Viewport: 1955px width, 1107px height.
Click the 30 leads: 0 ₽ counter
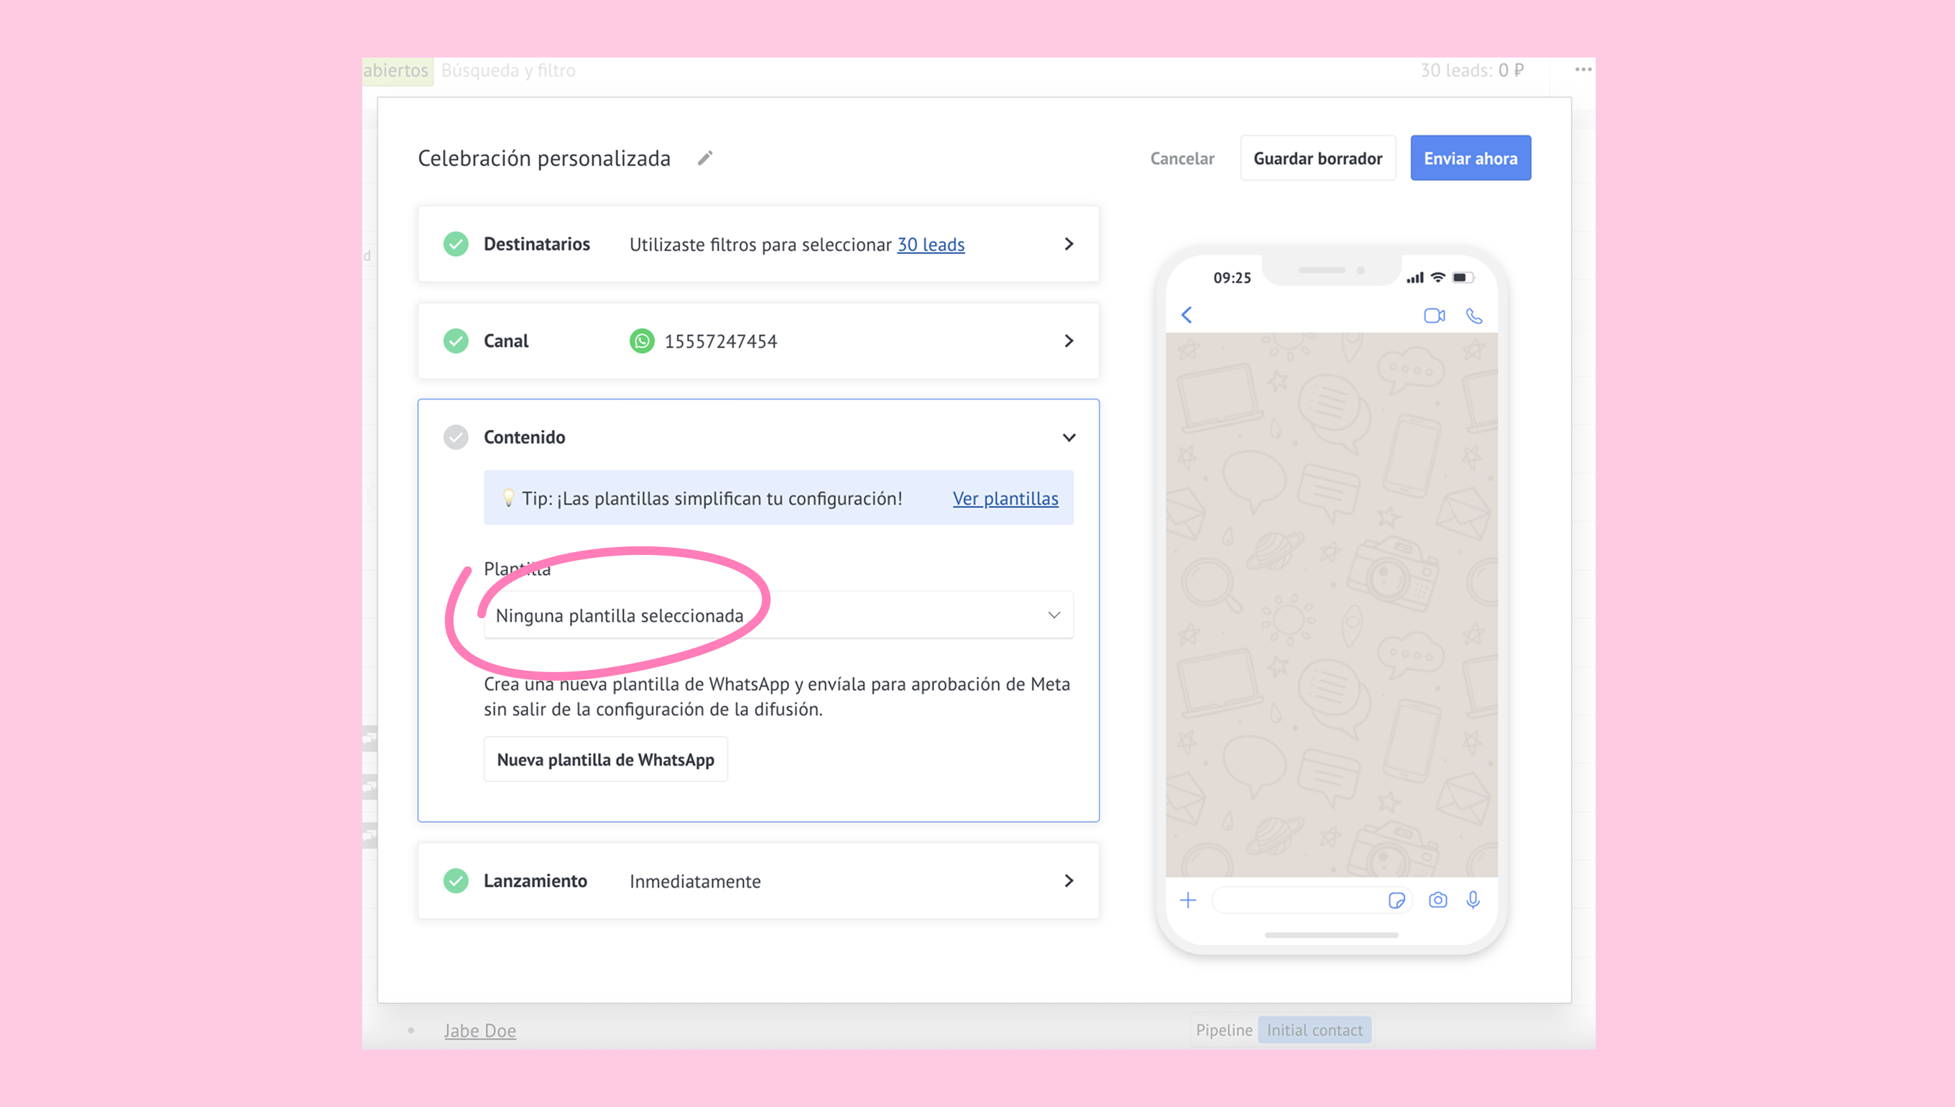(x=1471, y=70)
